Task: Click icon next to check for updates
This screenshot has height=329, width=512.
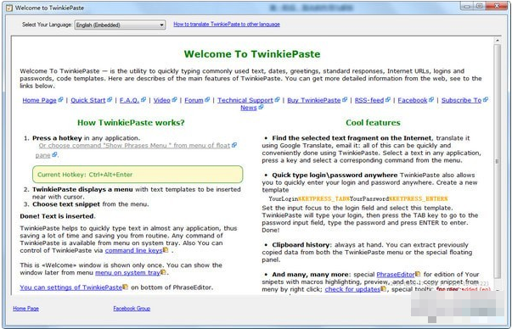Action: pyautogui.click(x=384, y=289)
